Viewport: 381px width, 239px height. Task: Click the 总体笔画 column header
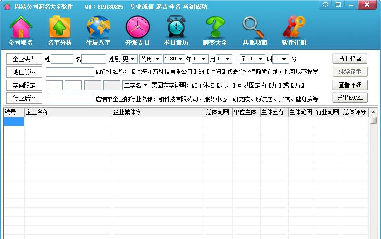[x=219, y=112]
